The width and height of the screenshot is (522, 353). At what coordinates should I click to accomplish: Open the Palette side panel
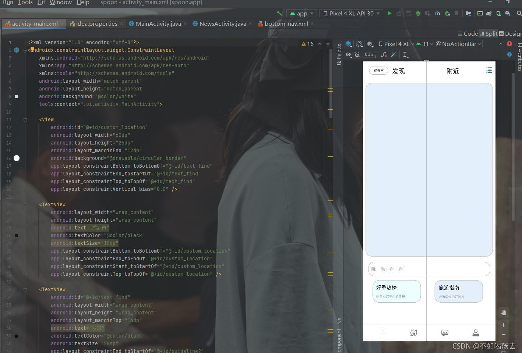pos(339,54)
